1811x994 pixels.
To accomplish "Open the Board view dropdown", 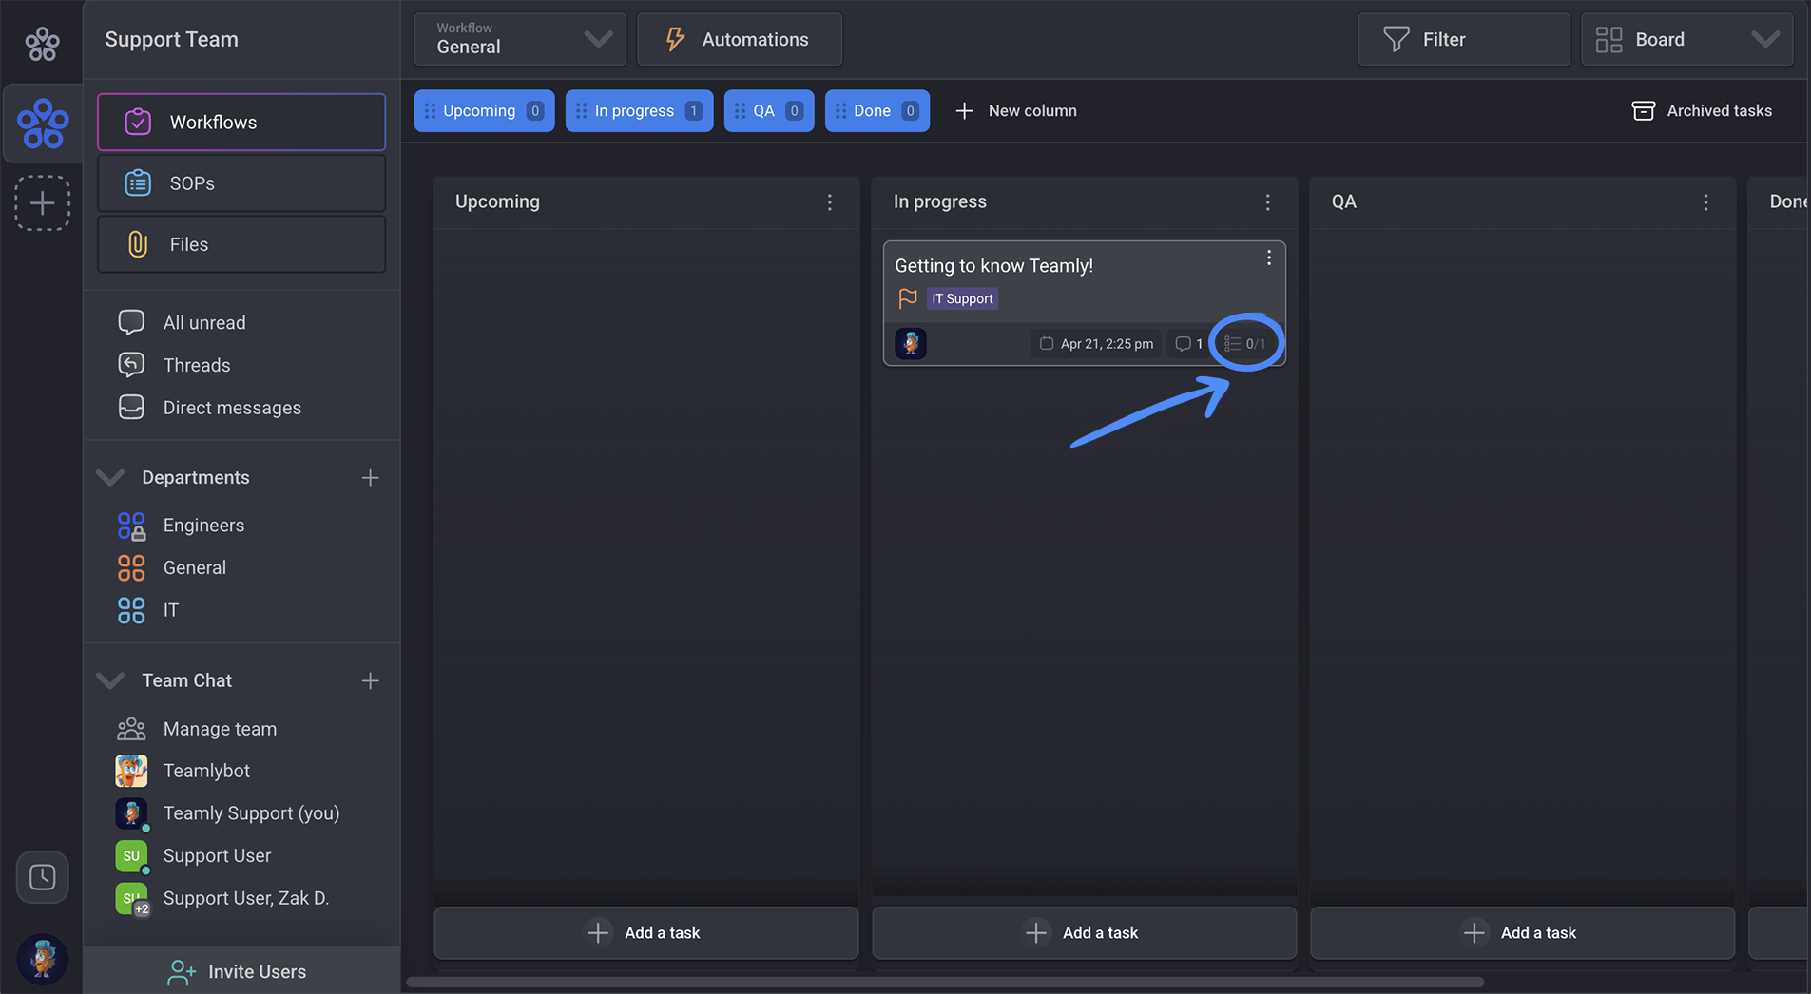I will (1686, 39).
